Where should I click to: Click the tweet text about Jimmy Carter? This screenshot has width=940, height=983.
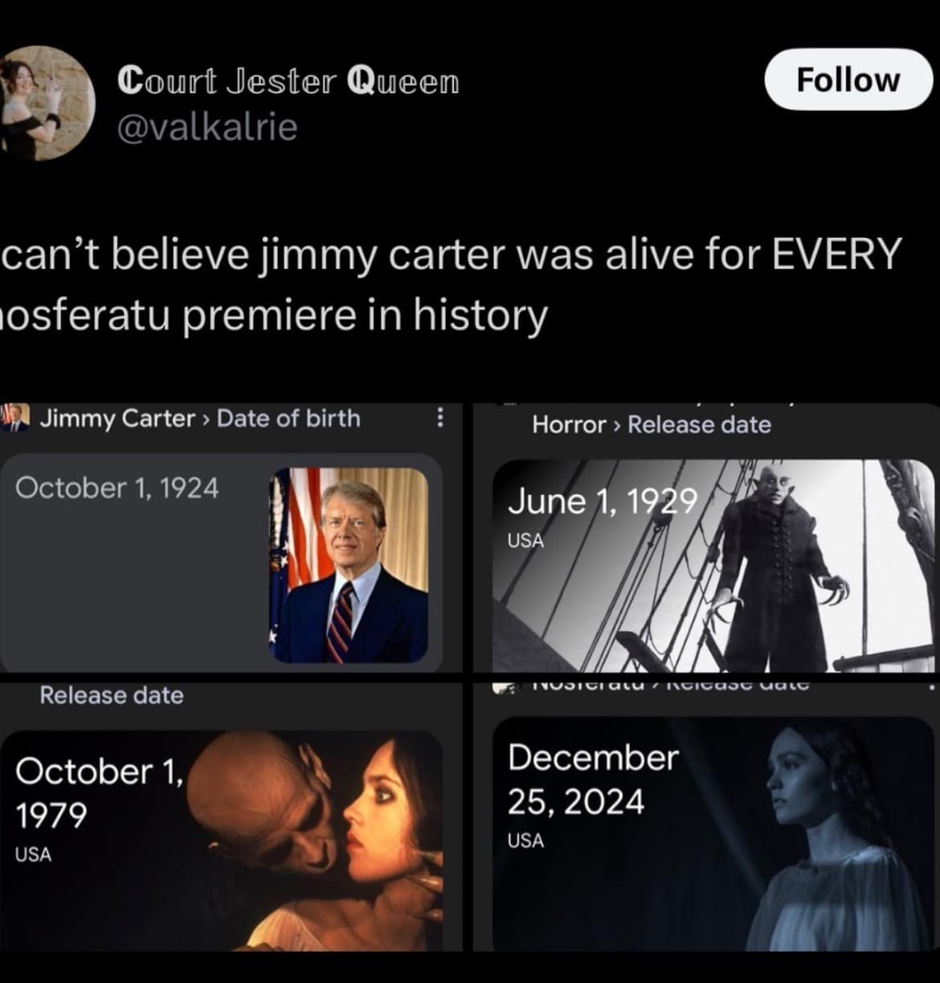tap(450, 285)
